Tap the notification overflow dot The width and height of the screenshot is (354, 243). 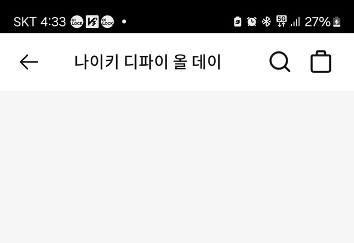click(124, 22)
